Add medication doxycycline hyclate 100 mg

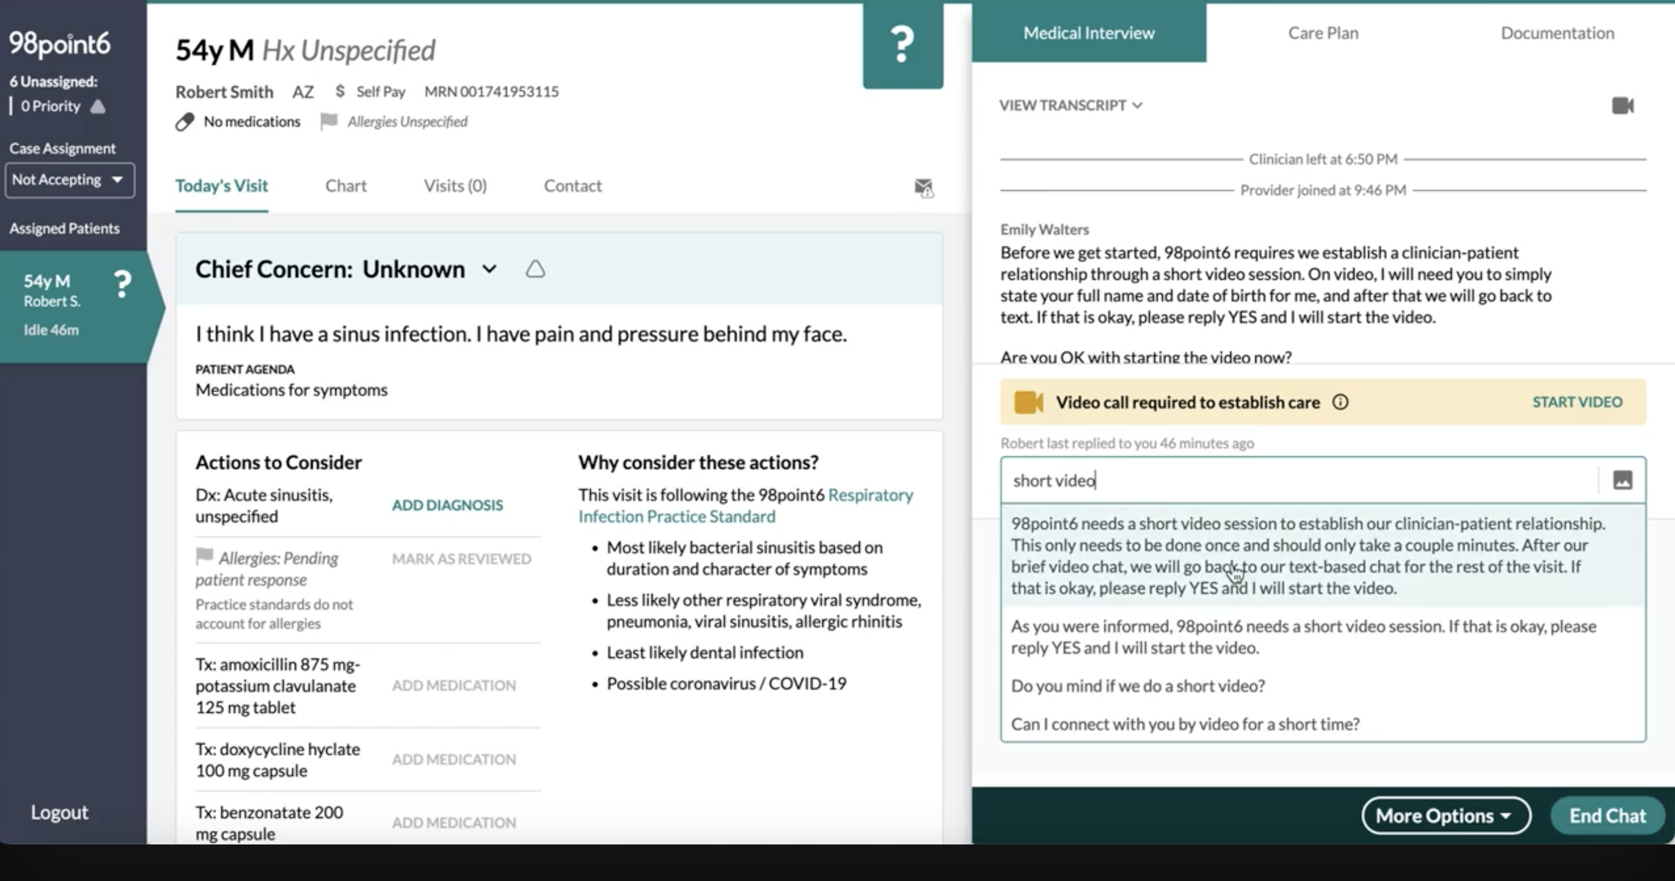[x=454, y=760]
